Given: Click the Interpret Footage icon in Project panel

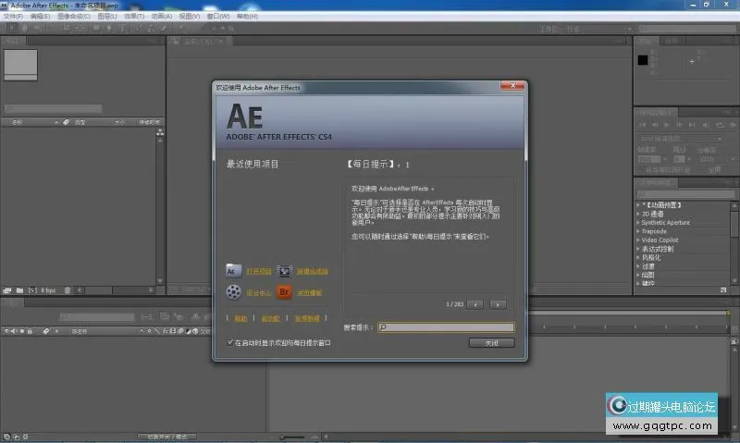Looking at the screenshot, I should 7,290.
